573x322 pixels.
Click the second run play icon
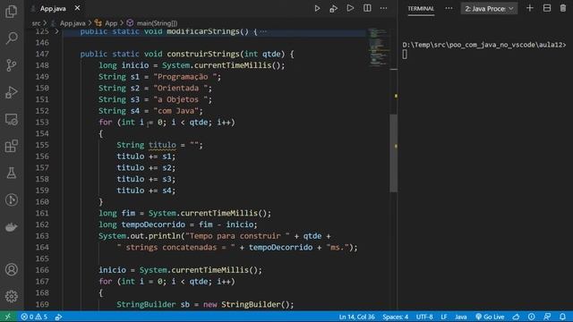tap(350, 8)
